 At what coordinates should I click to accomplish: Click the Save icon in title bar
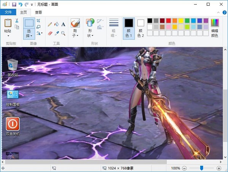point(14,4)
